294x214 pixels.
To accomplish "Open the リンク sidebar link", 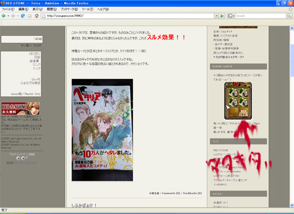I will [x=37, y=64].
